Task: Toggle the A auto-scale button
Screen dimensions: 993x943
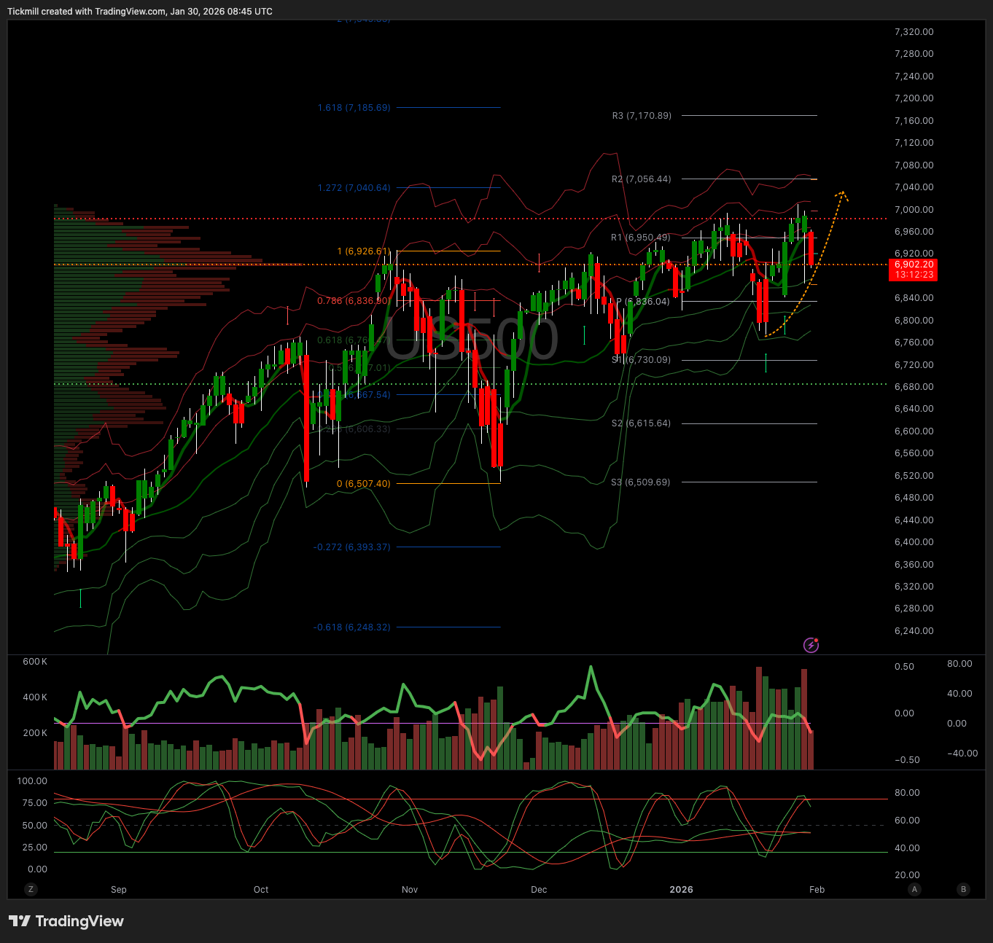Action: [914, 889]
